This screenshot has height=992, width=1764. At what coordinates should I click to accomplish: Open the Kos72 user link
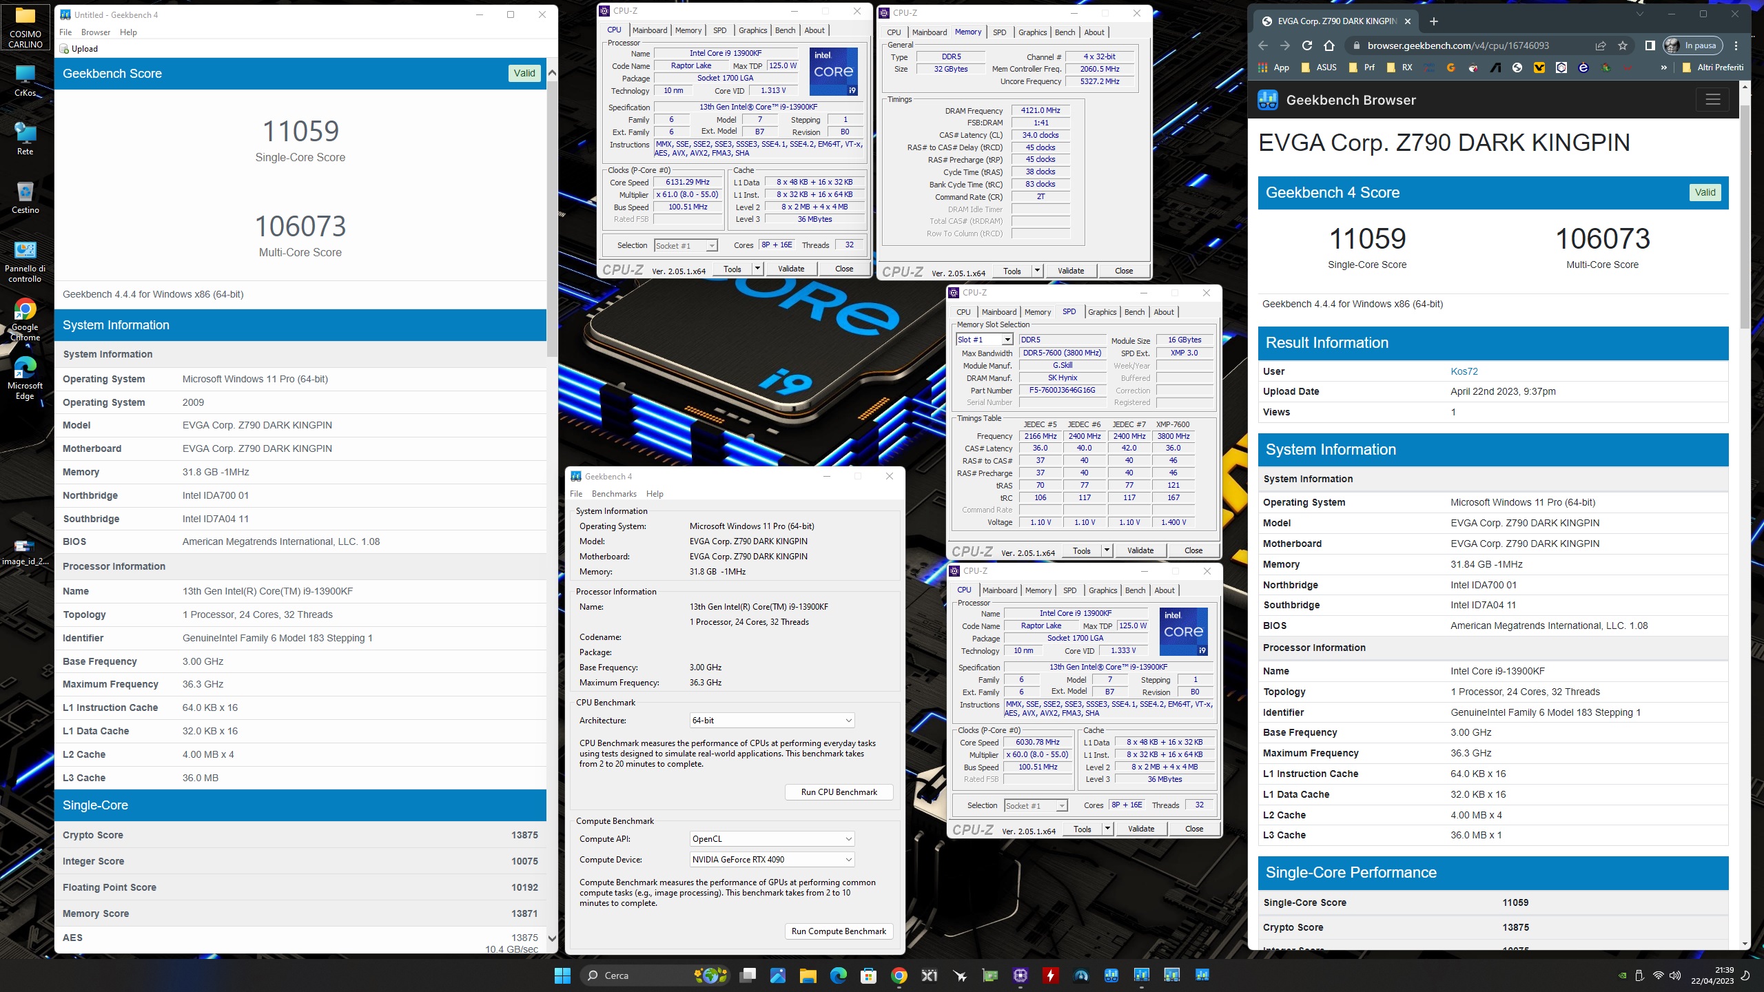[x=1464, y=371]
